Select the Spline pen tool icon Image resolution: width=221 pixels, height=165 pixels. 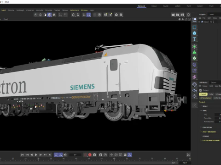point(194,27)
